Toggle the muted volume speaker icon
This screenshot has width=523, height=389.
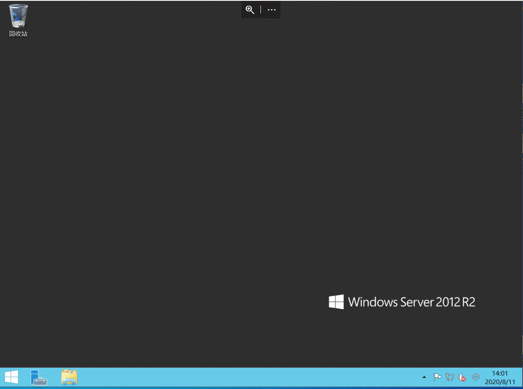(462, 377)
